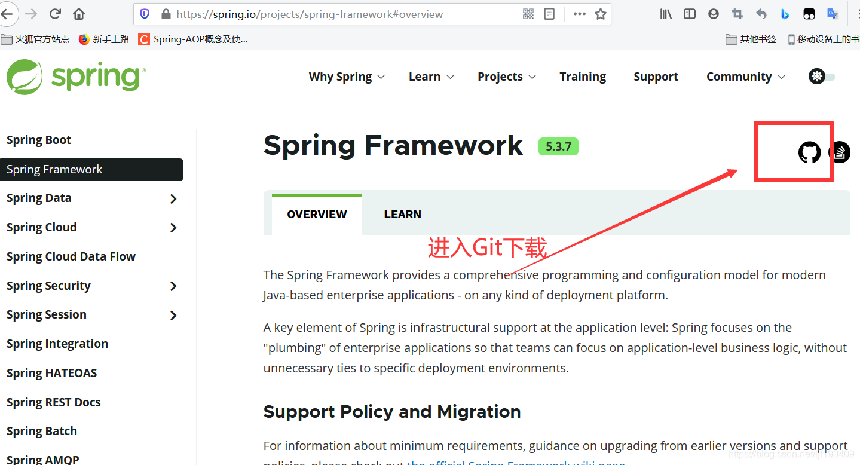Image resolution: width=860 pixels, height=465 pixels.
Task: Open the 其他书签 folder
Action: click(x=751, y=39)
